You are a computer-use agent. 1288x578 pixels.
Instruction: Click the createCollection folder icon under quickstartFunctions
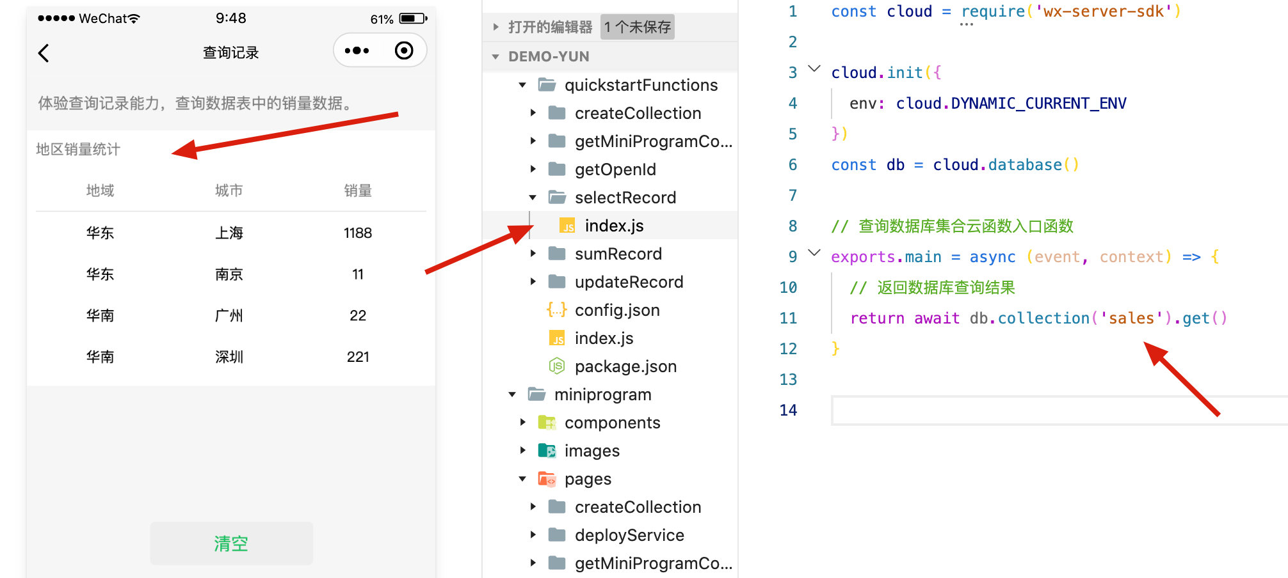(557, 113)
